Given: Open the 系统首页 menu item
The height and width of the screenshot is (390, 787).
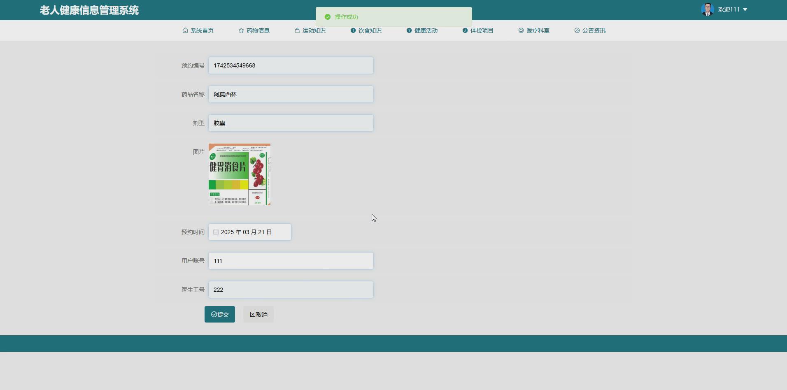Looking at the screenshot, I should point(198,30).
